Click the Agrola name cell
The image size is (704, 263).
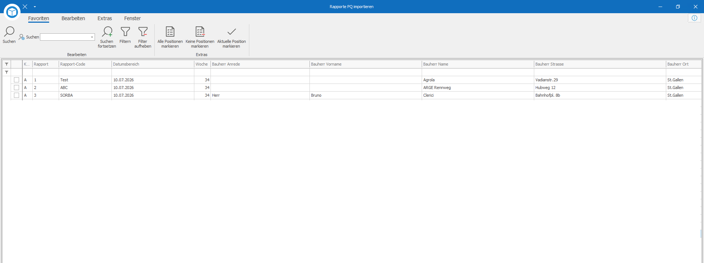click(478, 80)
